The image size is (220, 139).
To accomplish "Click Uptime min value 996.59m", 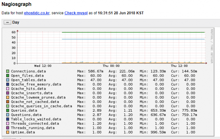I will tap(158, 132).
